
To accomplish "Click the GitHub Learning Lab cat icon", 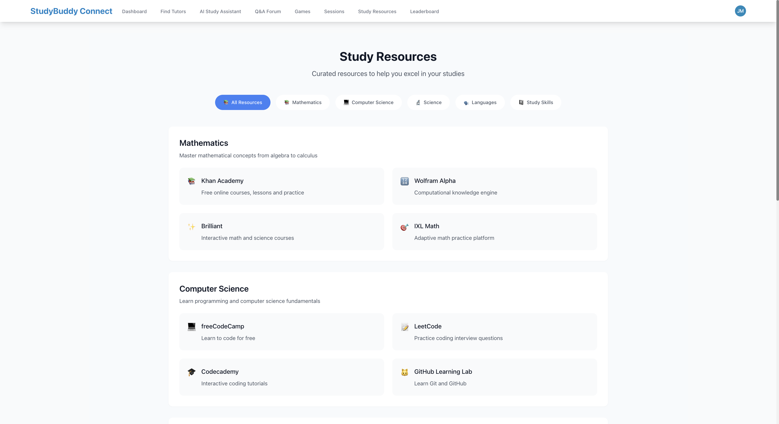I will pyautogui.click(x=404, y=372).
